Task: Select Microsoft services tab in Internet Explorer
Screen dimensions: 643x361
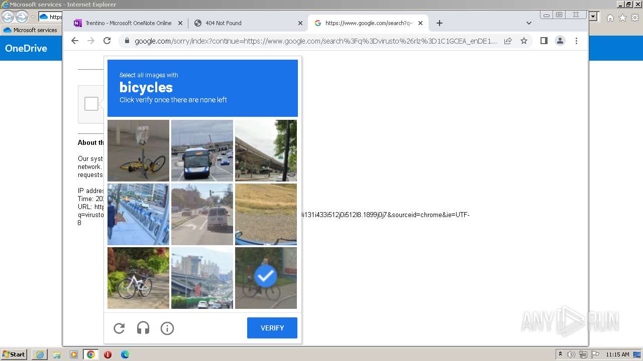Action: tap(30, 30)
